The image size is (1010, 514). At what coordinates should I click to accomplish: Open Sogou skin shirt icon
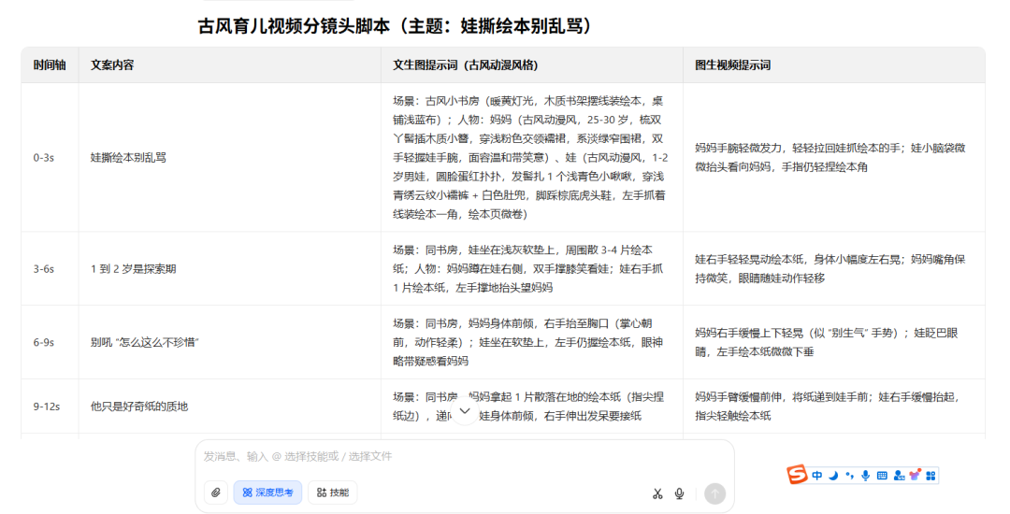tap(915, 476)
